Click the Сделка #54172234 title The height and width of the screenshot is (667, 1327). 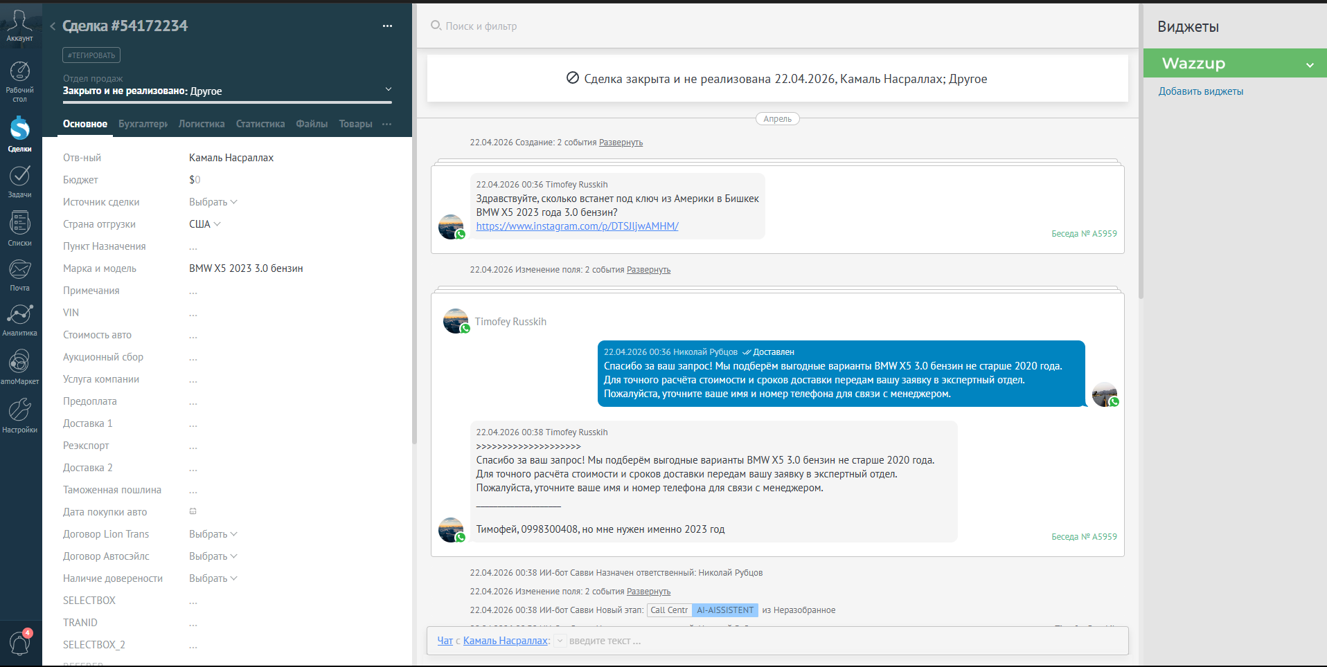(125, 26)
